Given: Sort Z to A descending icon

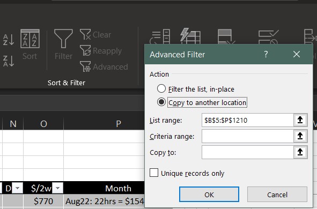Looking at the screenshot, I should pyautogui.click(x=9, y=61).
